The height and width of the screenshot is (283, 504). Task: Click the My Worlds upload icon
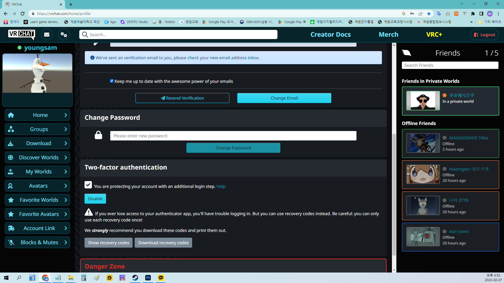pyautogui.click(x=10, y=172)
